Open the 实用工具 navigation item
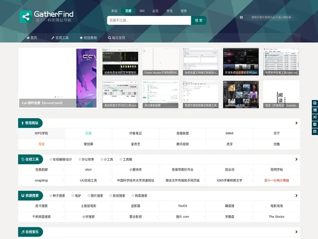 click(x=60, y=38)
